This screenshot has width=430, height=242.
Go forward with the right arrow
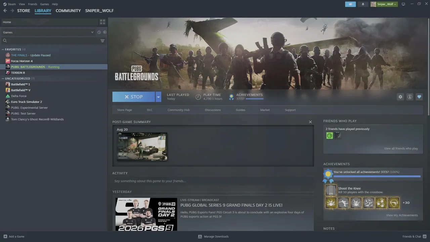pyautogui.click(x=12, y=11)
